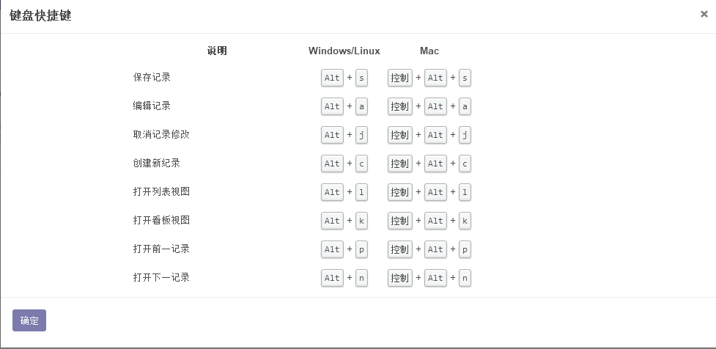Click the Windows Alt key for 编辑记录

[x=332, y=106]
